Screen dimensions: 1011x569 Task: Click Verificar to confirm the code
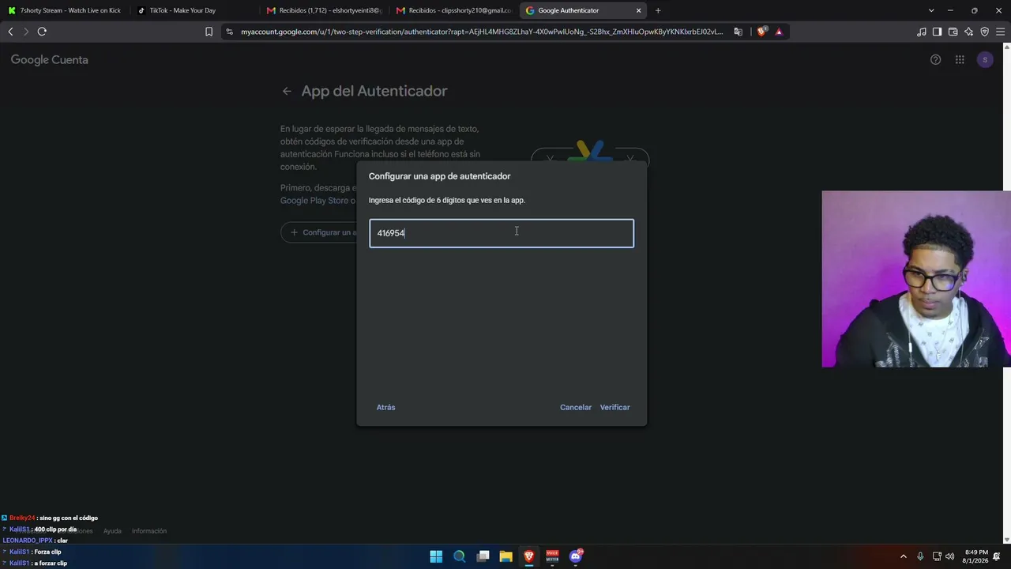614,407
